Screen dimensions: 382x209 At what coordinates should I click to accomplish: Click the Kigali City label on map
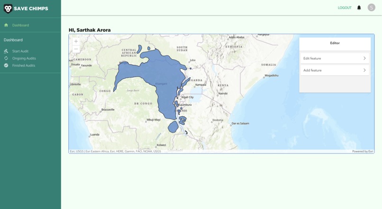pyautogui.click(x=187, y=97)
